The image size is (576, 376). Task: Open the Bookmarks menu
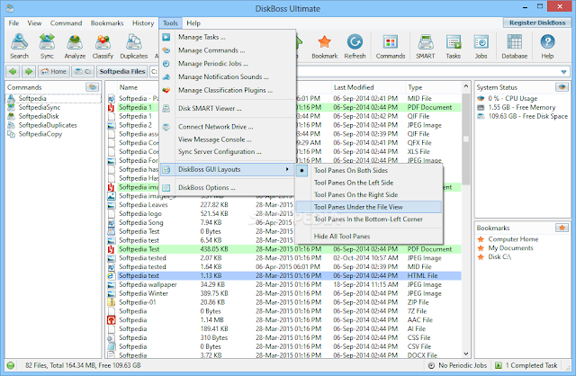pyautogui.click(x=107, y=23)
